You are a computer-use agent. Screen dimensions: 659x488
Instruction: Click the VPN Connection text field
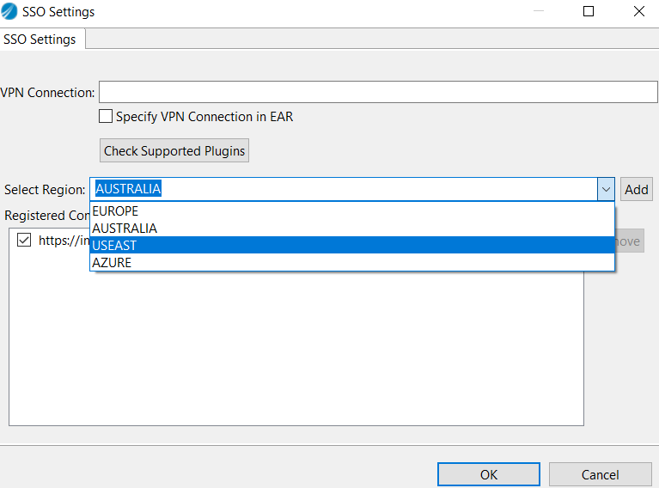(378, 93)
